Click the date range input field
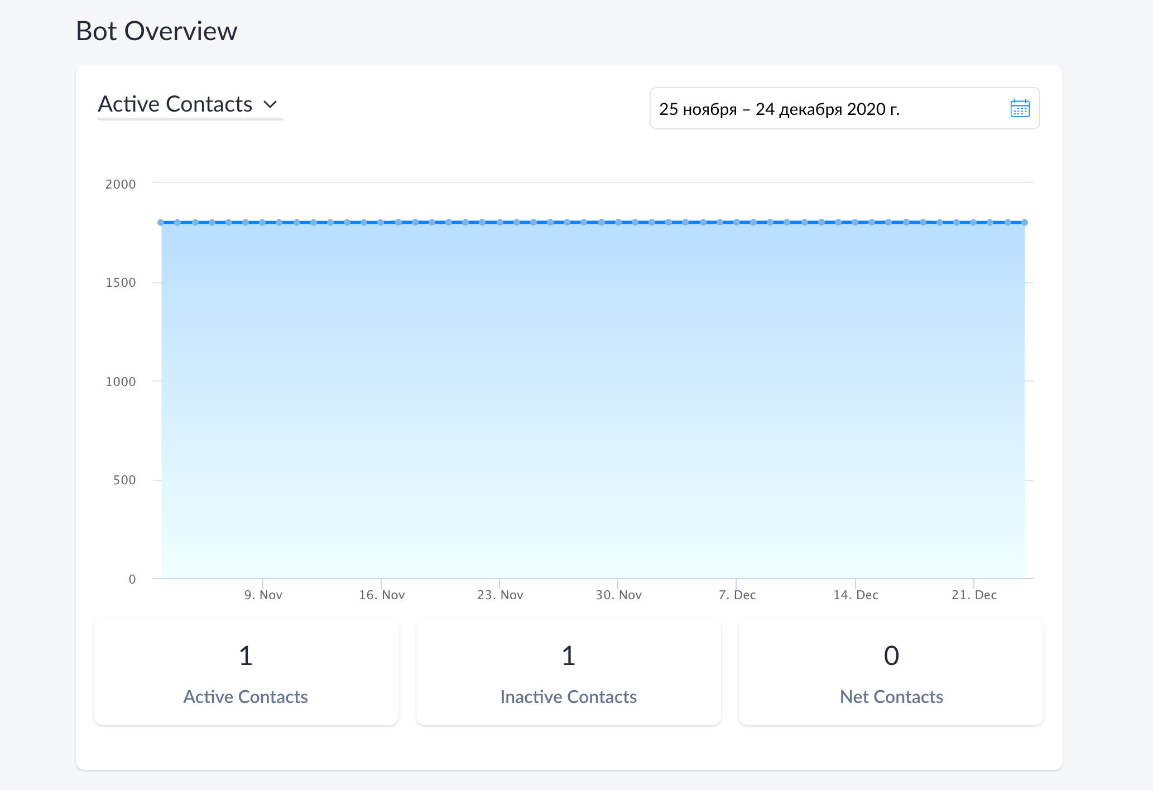The width and height of the screenshot is (1153, 790). click(x=844, y=108)
